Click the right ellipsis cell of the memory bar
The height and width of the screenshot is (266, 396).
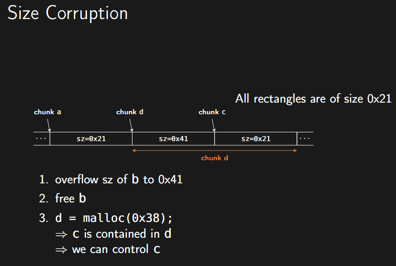305,139
